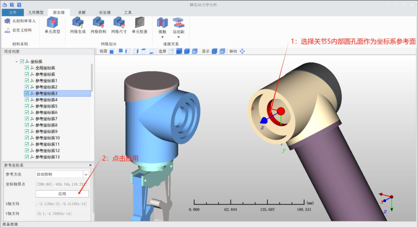Toggle checkbox for 参考坐标系3
The height and width of the screenshot is (227, 418).
pos(27,93)
